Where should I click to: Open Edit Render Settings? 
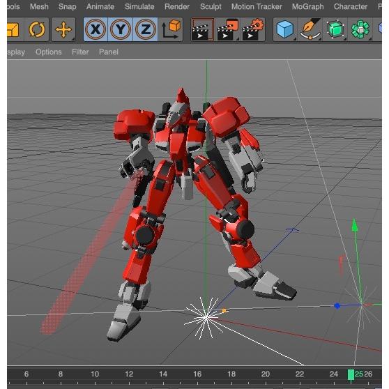(x=253, y=29)
